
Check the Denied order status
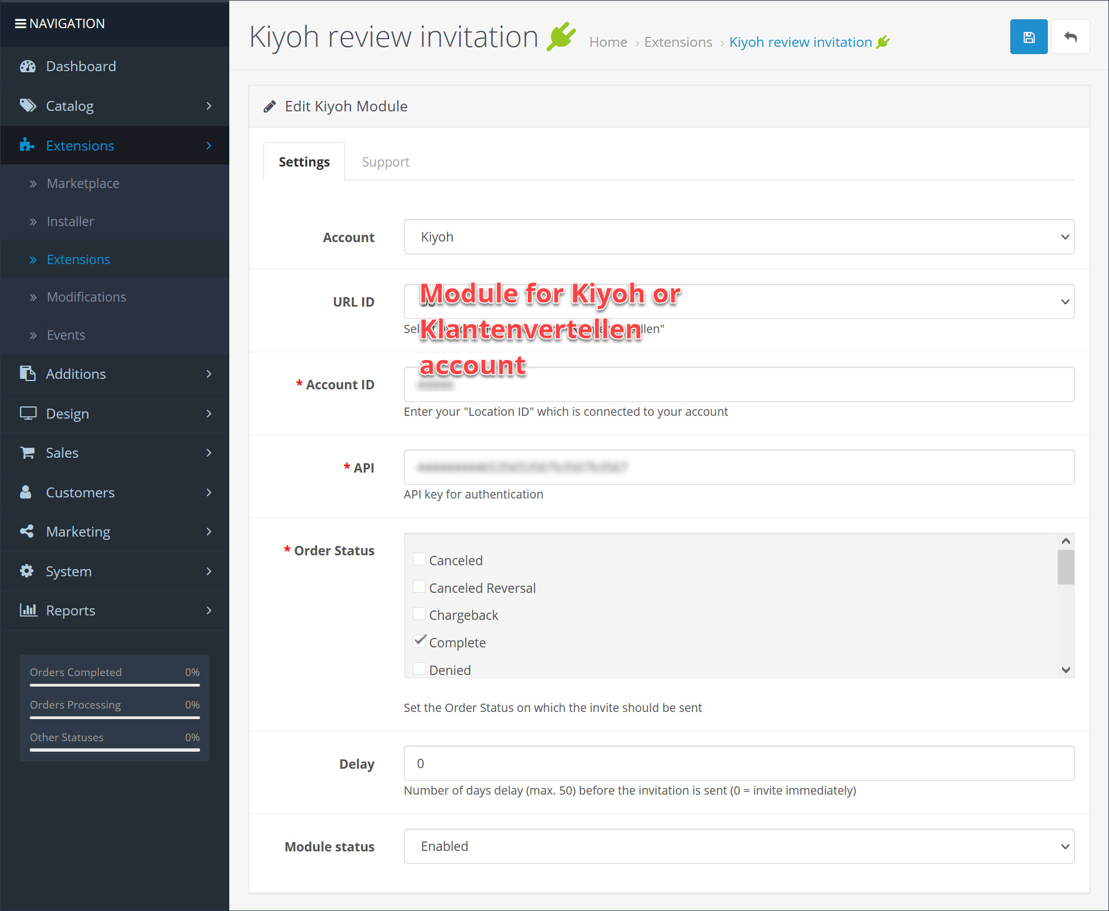(419, 669)
